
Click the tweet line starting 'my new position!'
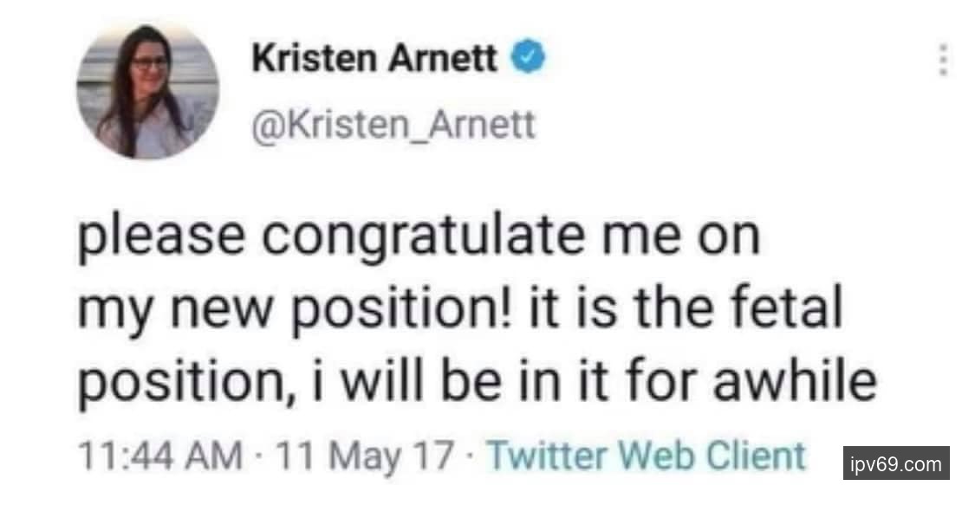tap(459, 308)
